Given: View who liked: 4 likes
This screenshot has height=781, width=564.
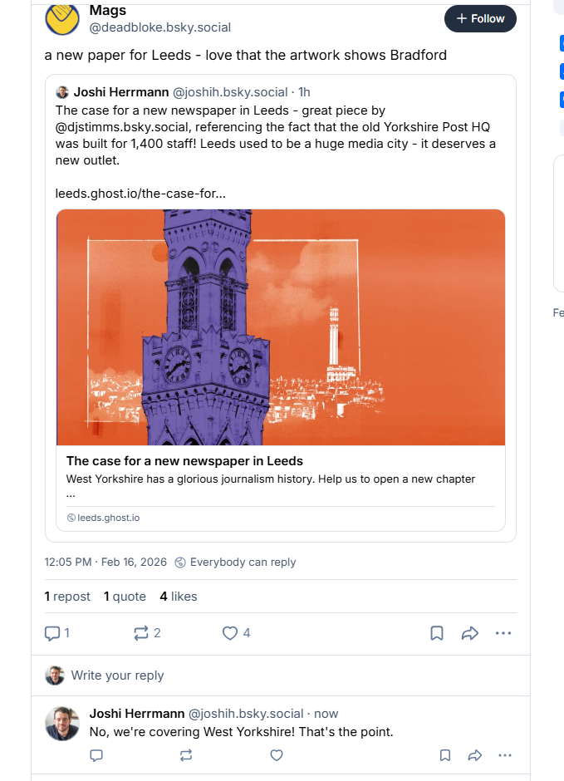Looking at the screenshot, I should point(178,597).
